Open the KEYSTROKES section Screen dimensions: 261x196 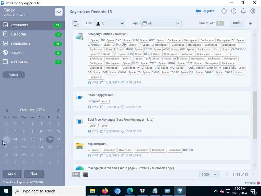coord(32,25)
